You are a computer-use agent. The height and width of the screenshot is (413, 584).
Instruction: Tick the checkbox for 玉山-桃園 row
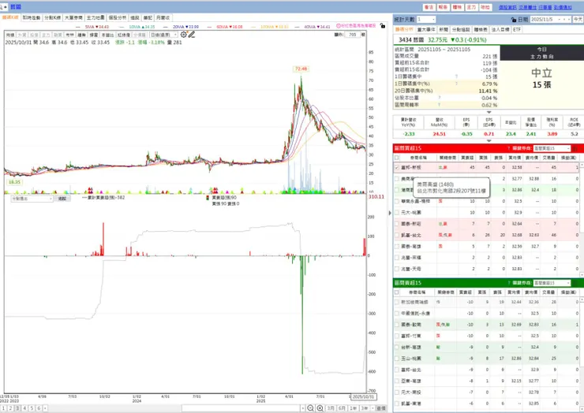click(397, 359)
